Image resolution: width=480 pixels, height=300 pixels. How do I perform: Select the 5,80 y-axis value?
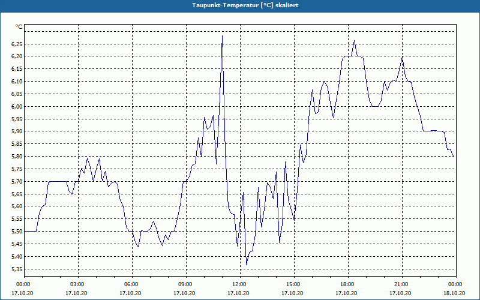pyautogui.click(x=17, y=157)
